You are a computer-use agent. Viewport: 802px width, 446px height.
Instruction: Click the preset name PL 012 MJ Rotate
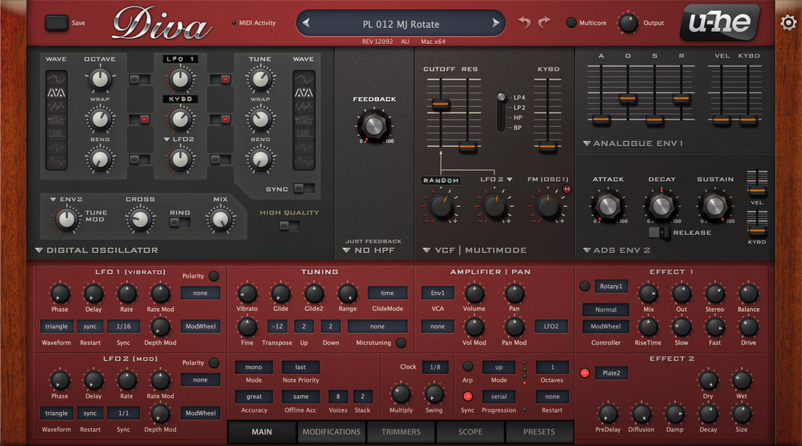[x=401, y=24]
